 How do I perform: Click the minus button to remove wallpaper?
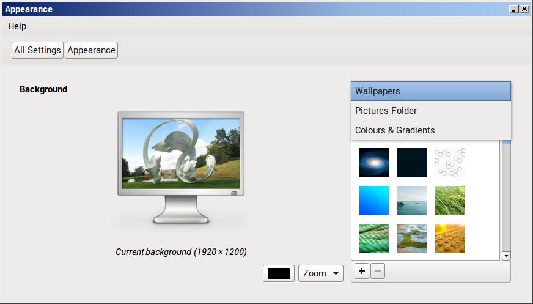tap(378, 271)
